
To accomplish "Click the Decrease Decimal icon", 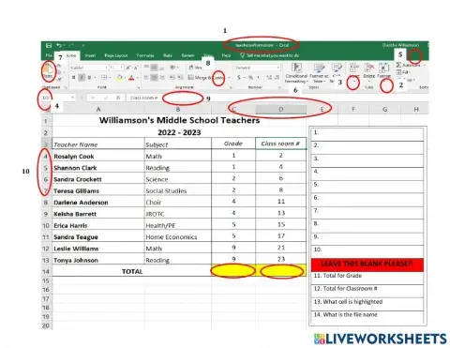I will click(277, 77).
